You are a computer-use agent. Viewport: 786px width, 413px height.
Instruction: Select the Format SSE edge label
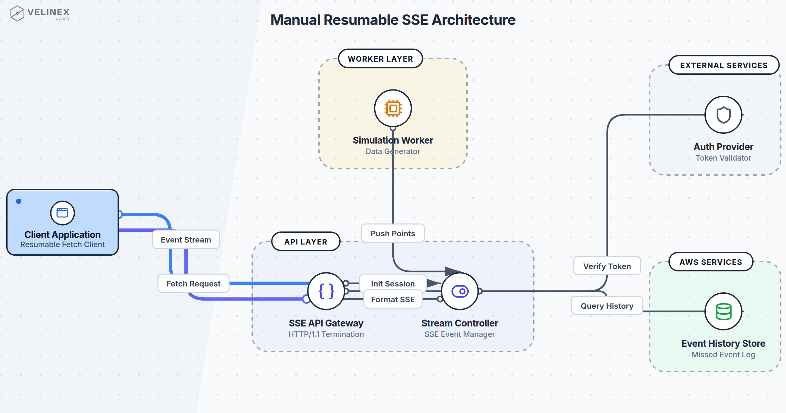click(393, 299)
